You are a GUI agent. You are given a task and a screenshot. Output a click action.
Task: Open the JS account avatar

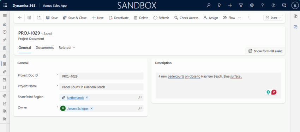coord(295,6)
